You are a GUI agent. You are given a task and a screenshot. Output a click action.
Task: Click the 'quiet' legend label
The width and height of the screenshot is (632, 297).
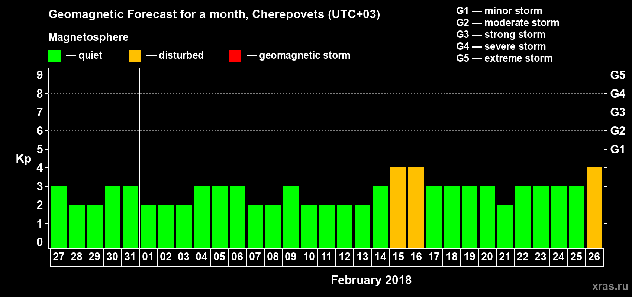pyautogui.click(x=90, y=55)
